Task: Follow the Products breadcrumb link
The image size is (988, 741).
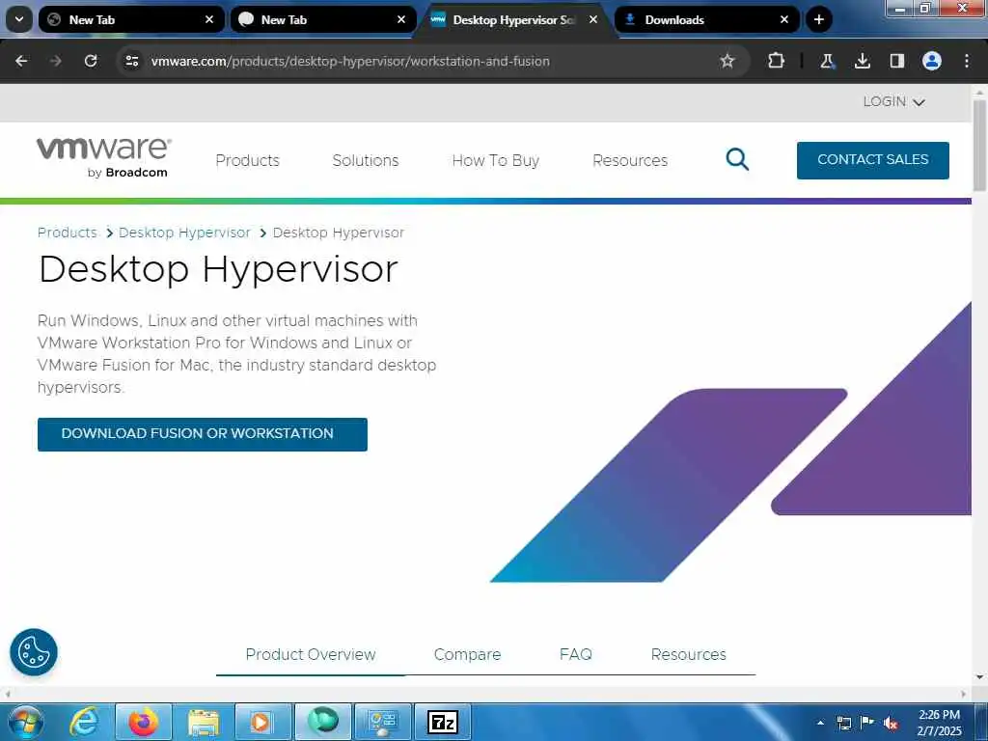Action: (x=67, y=233)
